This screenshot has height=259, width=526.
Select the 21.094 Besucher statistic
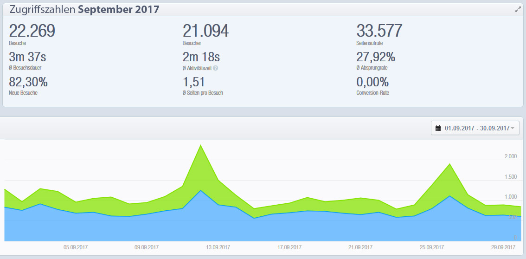[205, 31]
